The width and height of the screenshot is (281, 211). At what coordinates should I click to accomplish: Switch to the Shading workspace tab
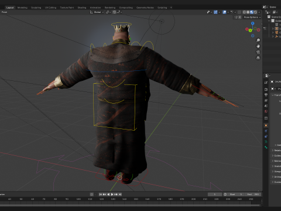(x=82, y=8)
